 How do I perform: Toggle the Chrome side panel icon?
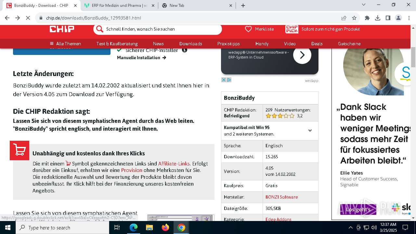click(x=388, y=18)
